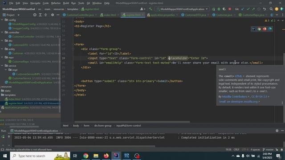Screen dimensions: 285x160
Task: Collapse the controller folder
Action: click(2, 32)
